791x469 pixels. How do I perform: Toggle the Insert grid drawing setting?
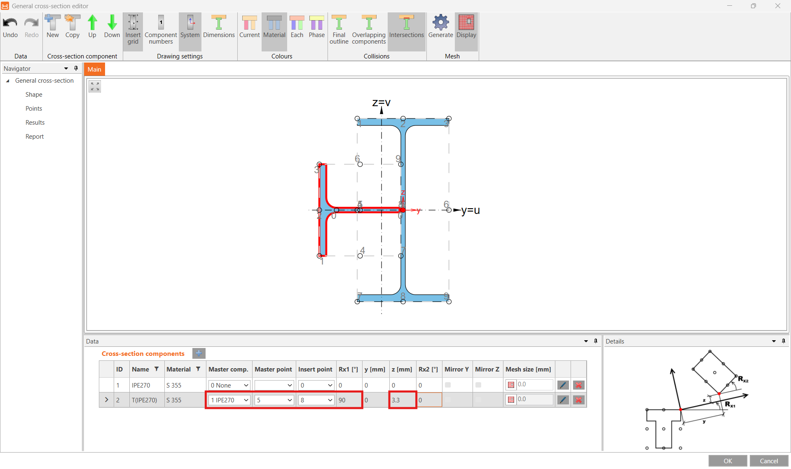tap(133, 30)
